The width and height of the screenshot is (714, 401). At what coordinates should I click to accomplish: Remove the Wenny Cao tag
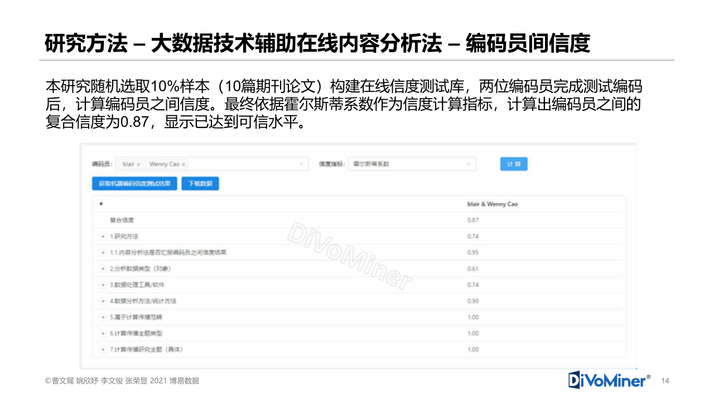point(184,164)
